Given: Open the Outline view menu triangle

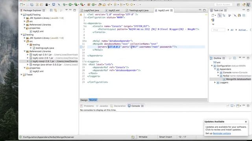Looking at the screenshot, I should 240,58.
